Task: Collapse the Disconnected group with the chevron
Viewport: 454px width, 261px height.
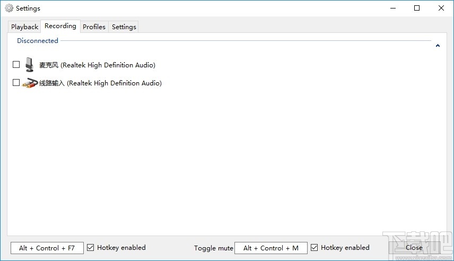Action: tap(438, 46)
